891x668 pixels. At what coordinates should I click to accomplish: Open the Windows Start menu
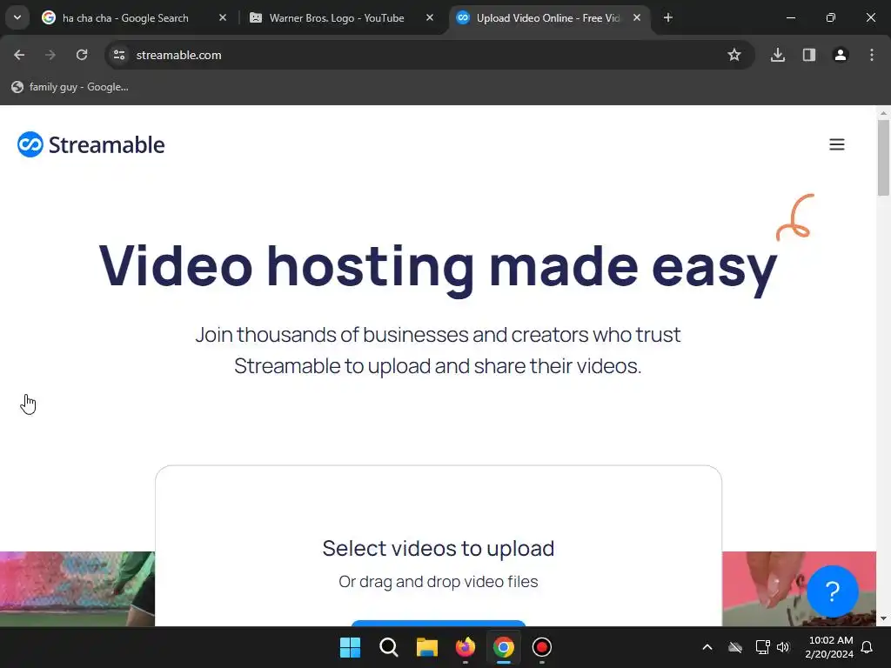click(350, 647)
